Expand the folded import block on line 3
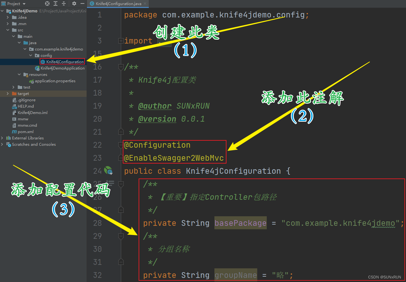406x282 pixels. [121, 41]
